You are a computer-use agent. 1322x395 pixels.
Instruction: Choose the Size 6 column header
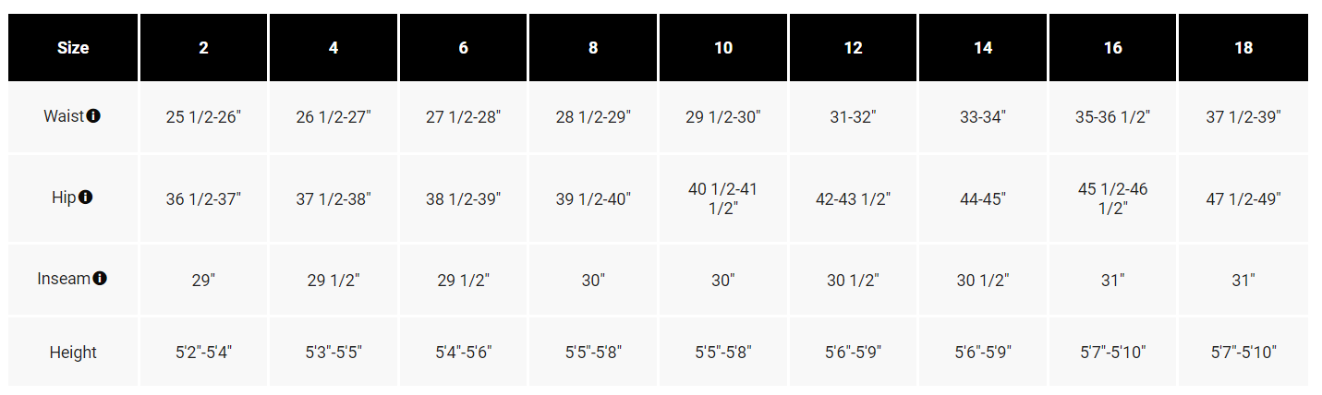coord(463,48)
